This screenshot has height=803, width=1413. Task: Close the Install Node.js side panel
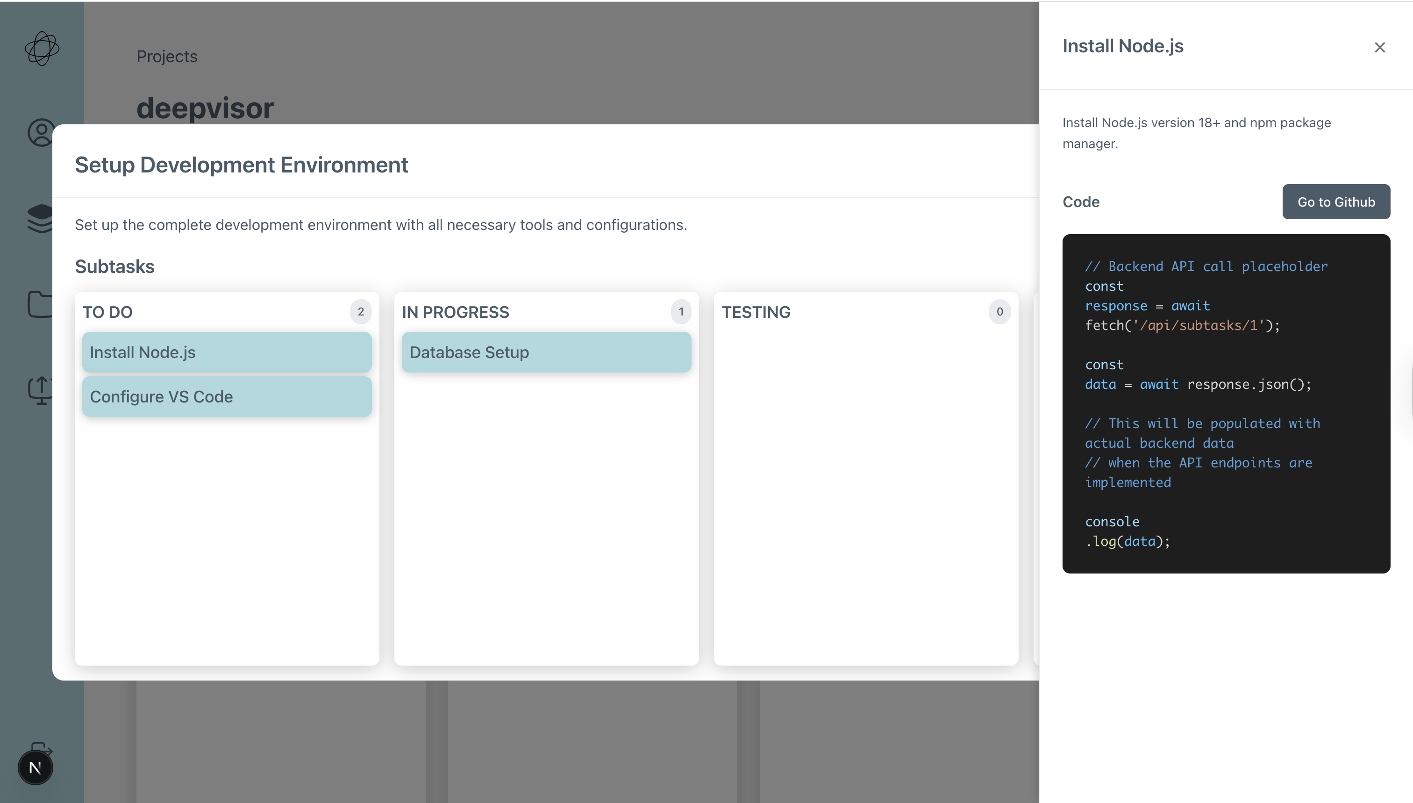pyautogui.click(x=1379, y=47)
